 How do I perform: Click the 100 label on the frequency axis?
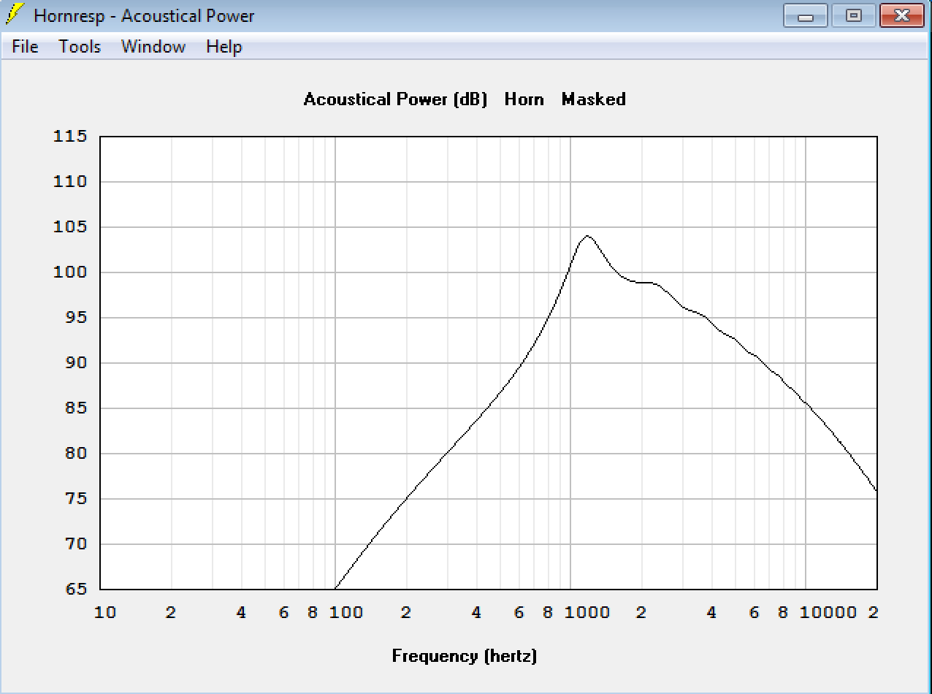click(x=345, y=612)
